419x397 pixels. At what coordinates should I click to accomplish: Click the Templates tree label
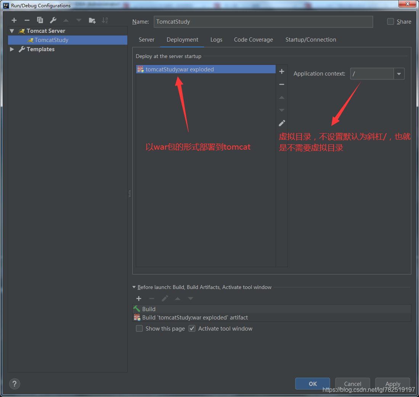(x=41, y=49)
